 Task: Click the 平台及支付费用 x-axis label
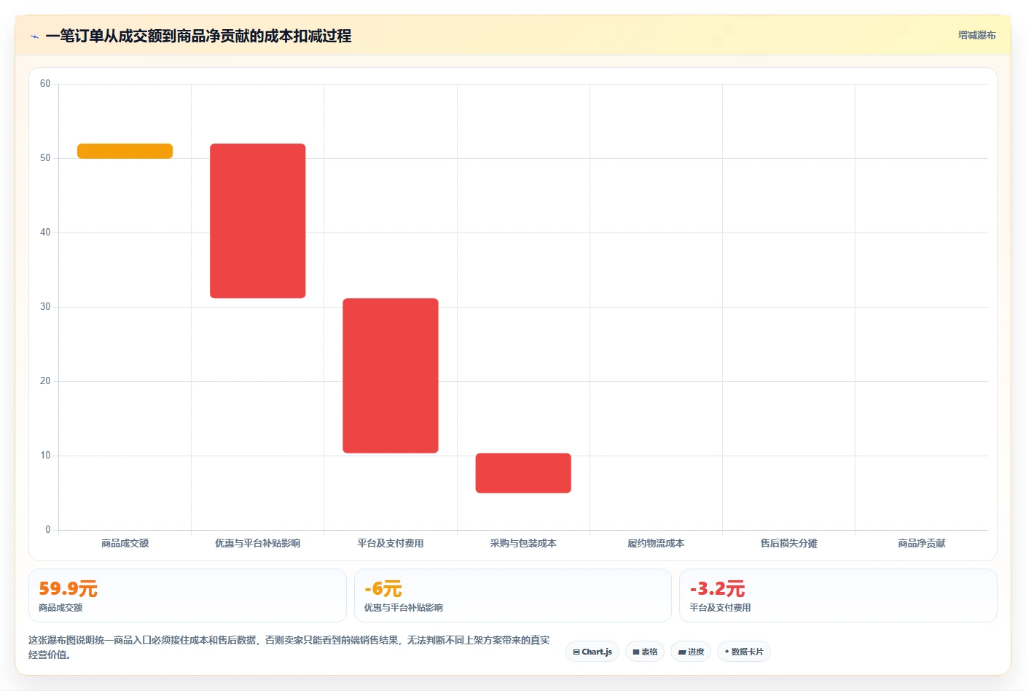tap(391, 543)
